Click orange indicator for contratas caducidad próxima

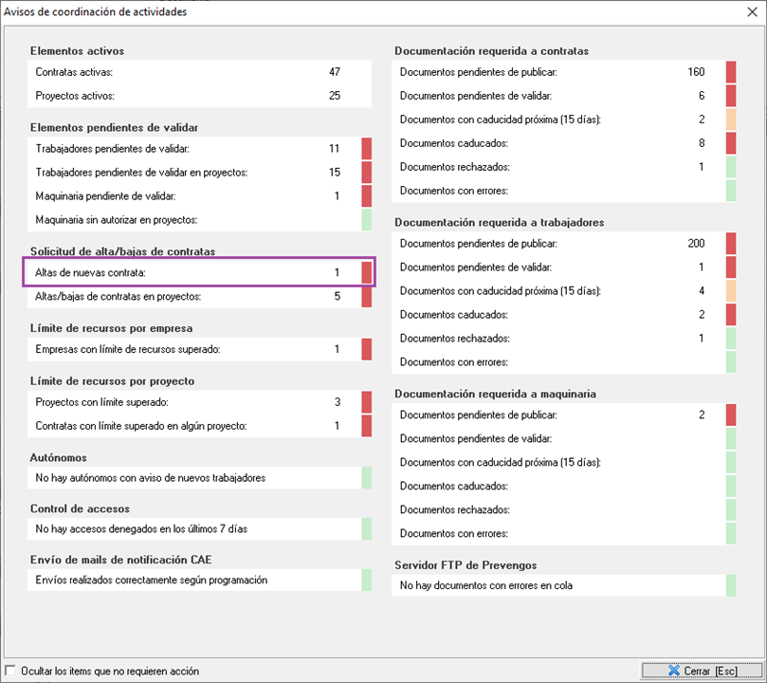[x=731, y=120]
